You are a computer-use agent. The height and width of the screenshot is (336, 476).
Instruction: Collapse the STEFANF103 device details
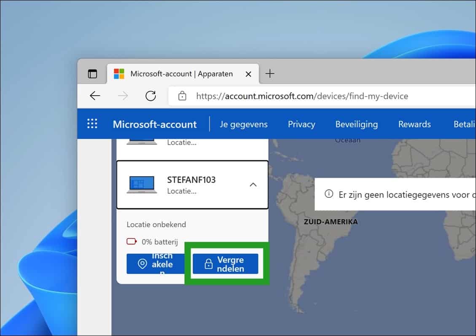click(253, 185)
